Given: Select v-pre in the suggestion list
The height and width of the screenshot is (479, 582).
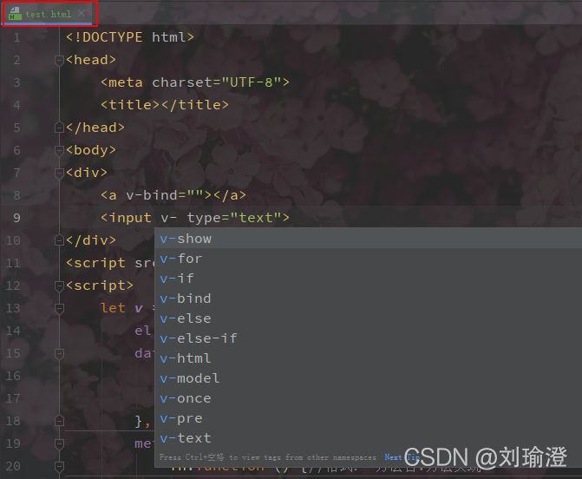Looking at the screenshot, I should pos(369,418).
